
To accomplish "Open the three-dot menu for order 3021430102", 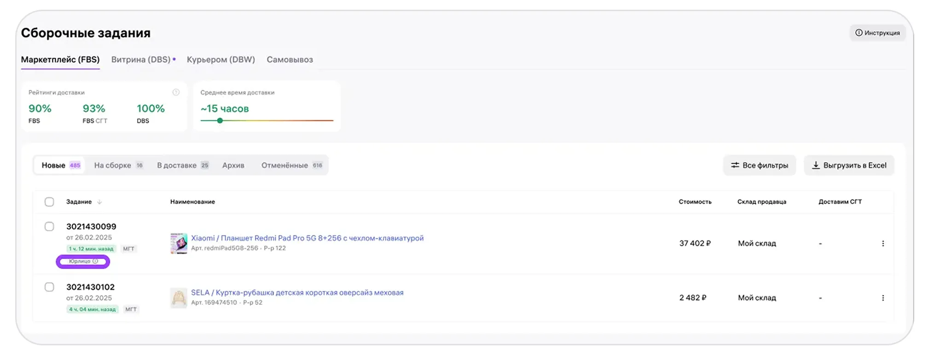I will tap(882, 298).
